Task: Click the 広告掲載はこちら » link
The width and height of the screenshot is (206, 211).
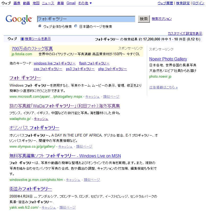Action: [163, 87]
